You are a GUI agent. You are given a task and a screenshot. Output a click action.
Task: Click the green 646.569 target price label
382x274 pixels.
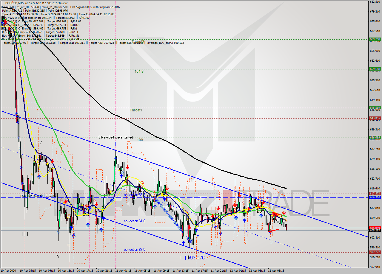pos(375,108)
